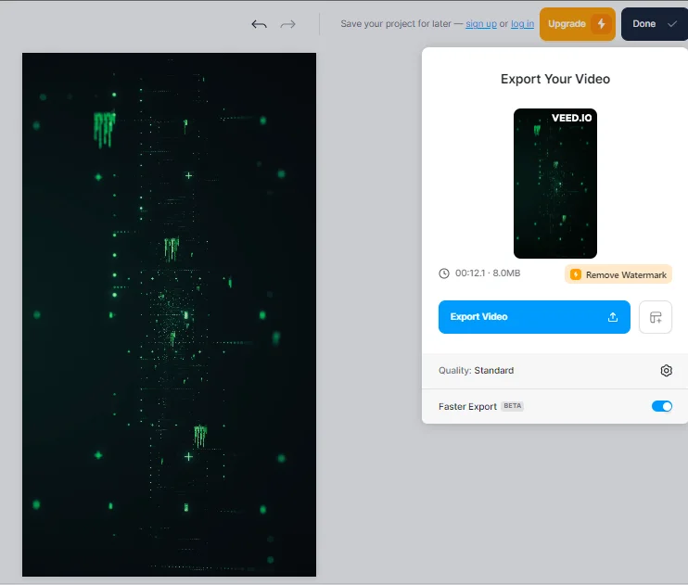
Task: Click the template icon beside Export Video
Action: point(656,317)
